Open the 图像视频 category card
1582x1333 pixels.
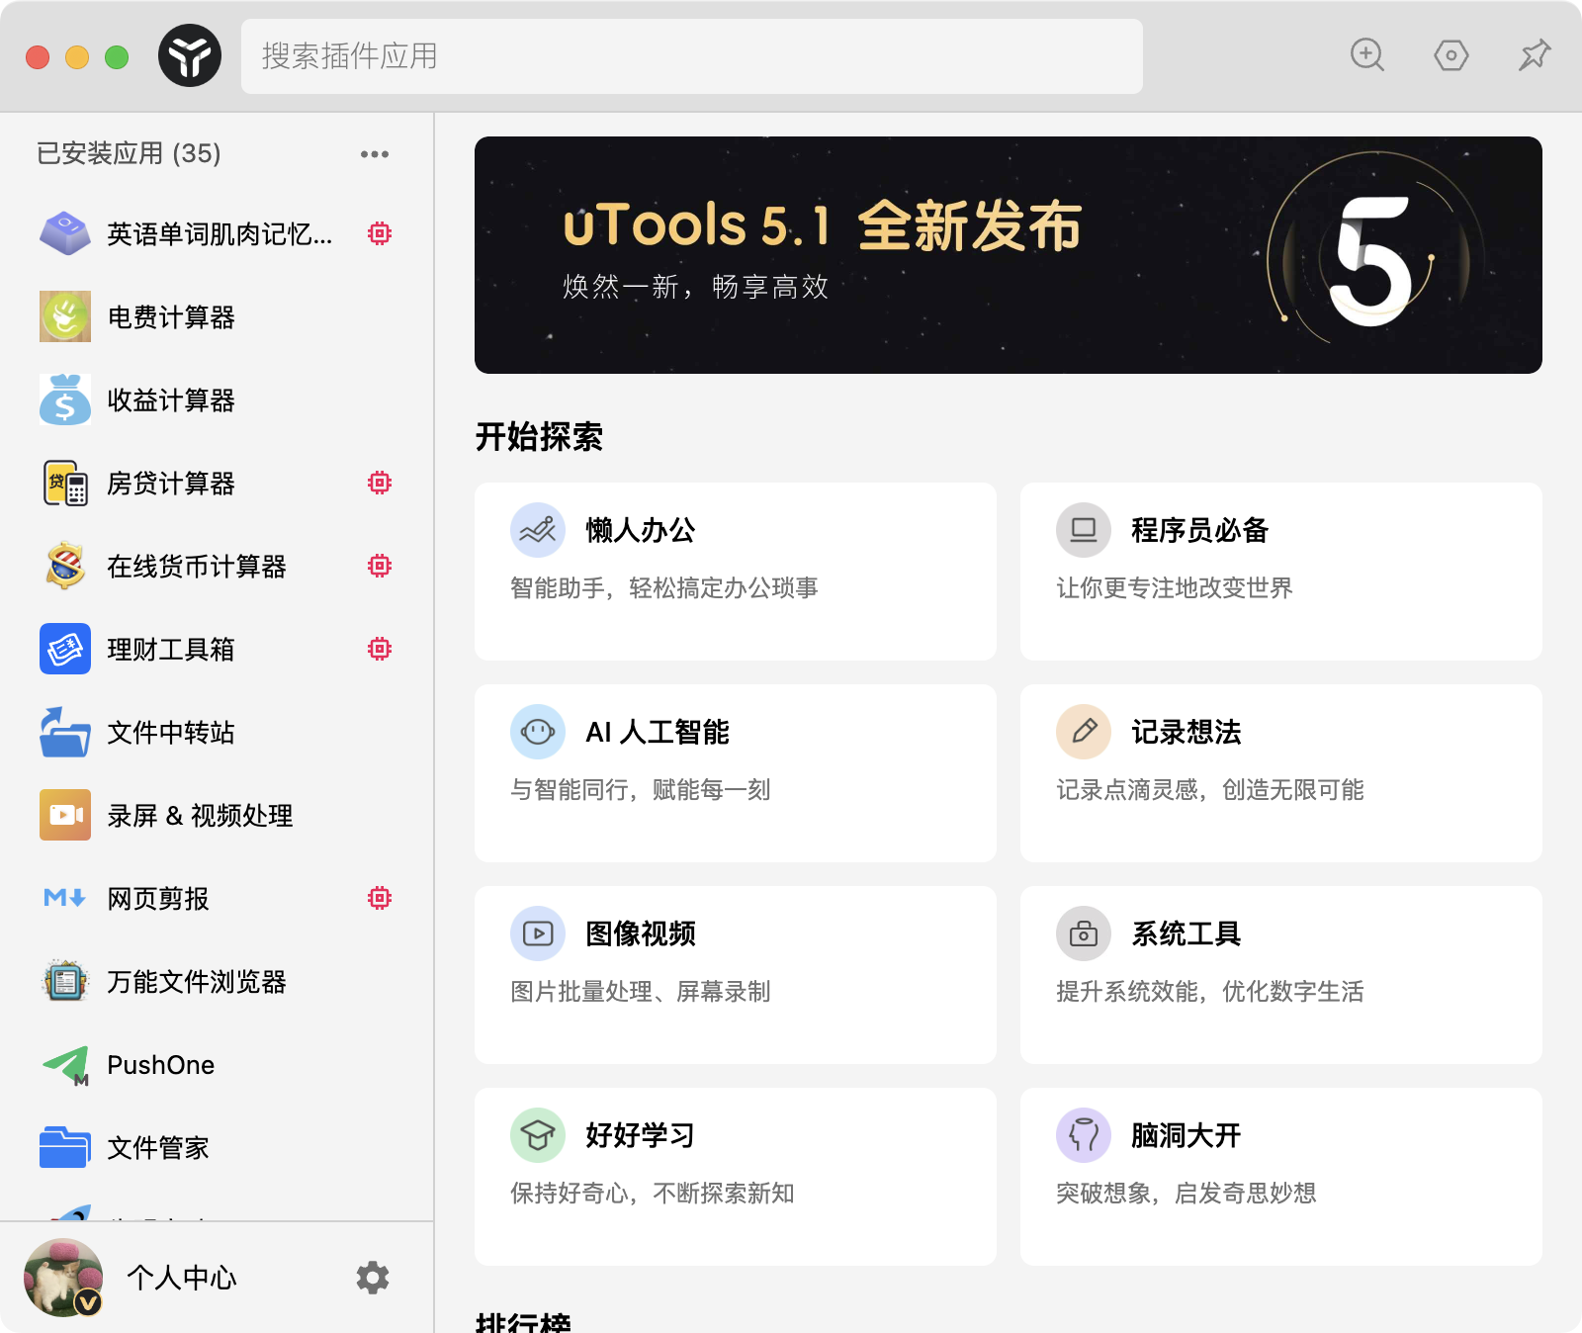pos(736,975)
